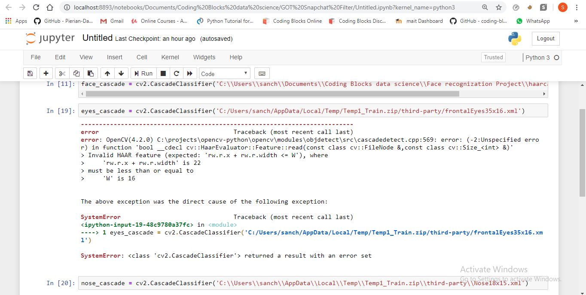Run the selected cell
The height and width of the screenshot is (295, 586).
143,73
